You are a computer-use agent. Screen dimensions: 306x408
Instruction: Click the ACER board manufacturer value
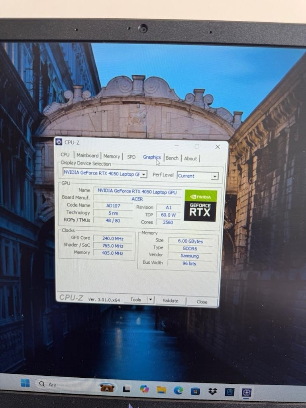coord(137,199)
